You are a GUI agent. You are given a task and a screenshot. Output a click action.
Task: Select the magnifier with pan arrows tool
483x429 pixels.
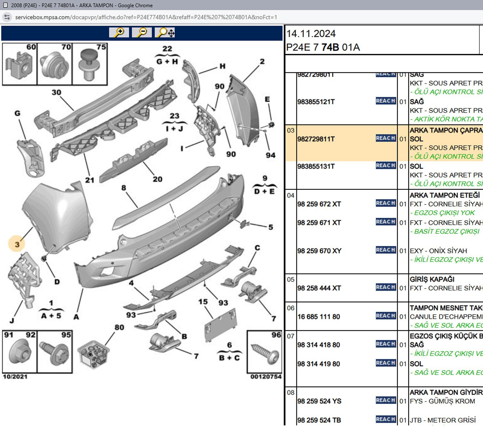coord(165,32)
